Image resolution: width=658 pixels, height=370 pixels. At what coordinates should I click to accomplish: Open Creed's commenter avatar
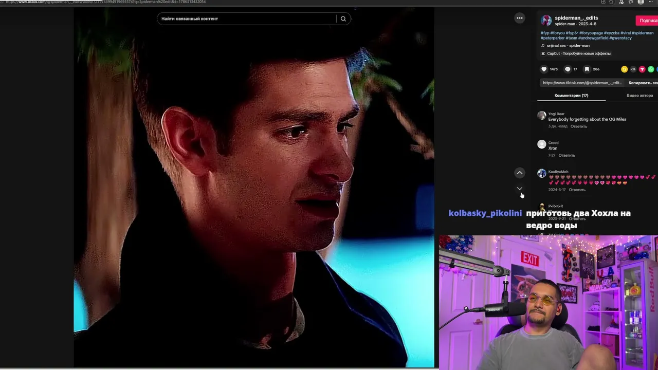[x=542, y=144]
